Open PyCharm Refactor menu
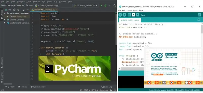The width and height of the screenshot is (203, 93). [37, 2]
